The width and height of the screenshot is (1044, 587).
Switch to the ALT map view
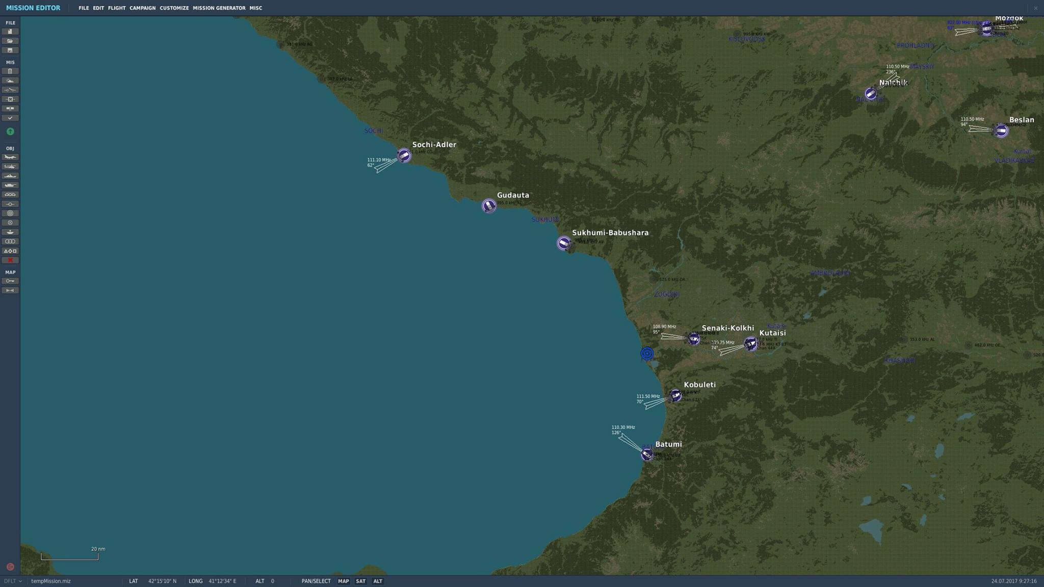378,581
